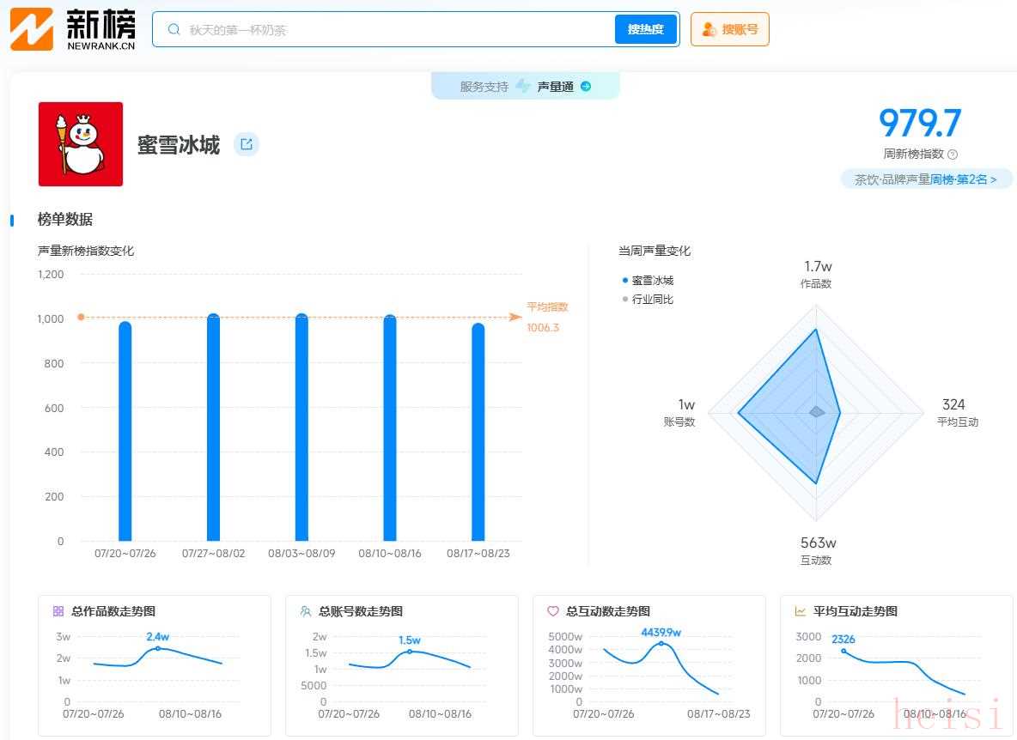Click the 平均指数 1006.3 label
The height and width of the screenshot is (740, 1017).
point(547,317)
